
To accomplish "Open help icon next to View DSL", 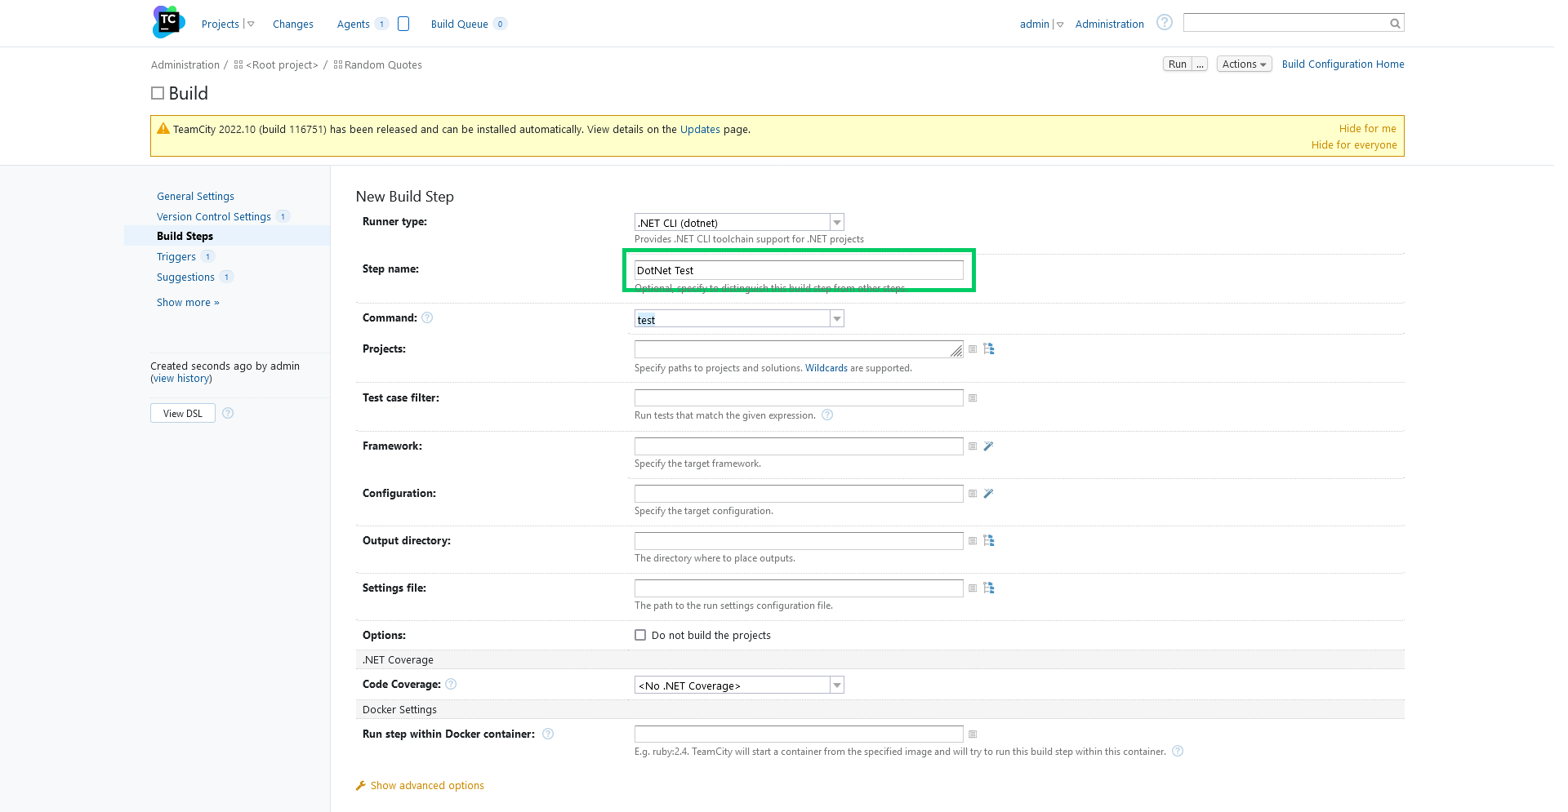I will (228, 414).
